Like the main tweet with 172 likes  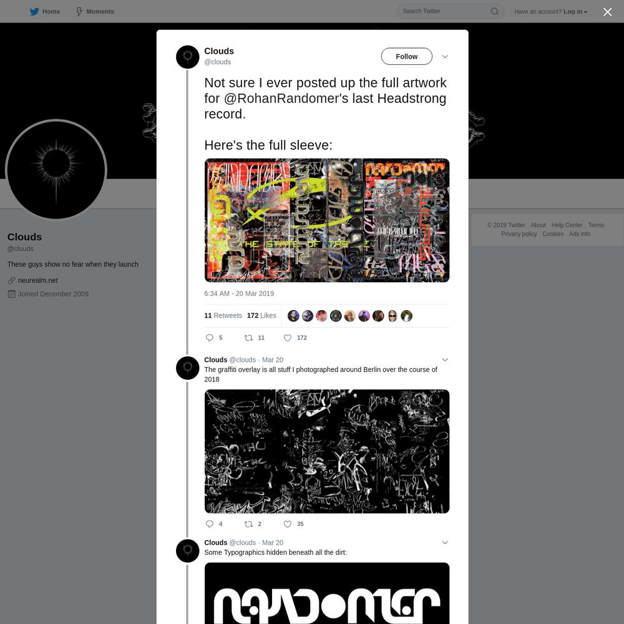click(x=287, y=338)
